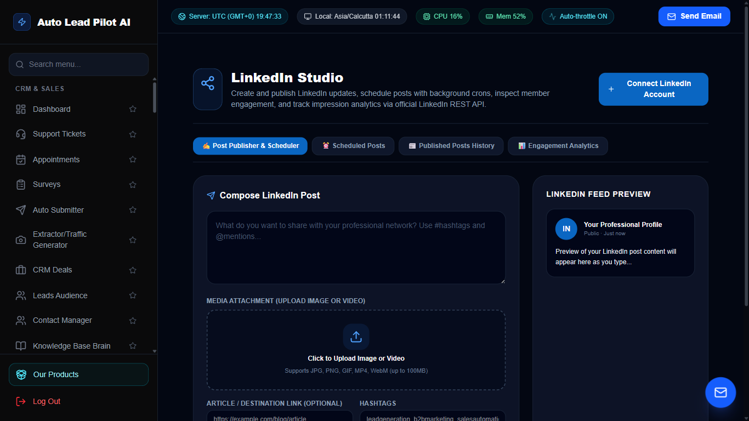
Task: Star the Contact Manager menu item
Action: (133, 321)
